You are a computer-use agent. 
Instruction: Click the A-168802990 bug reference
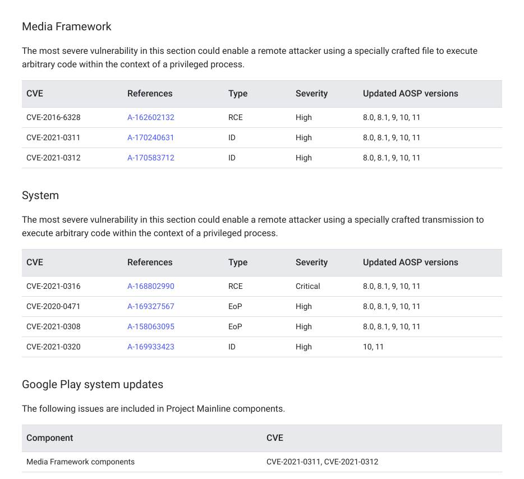(x=150, y=287)
